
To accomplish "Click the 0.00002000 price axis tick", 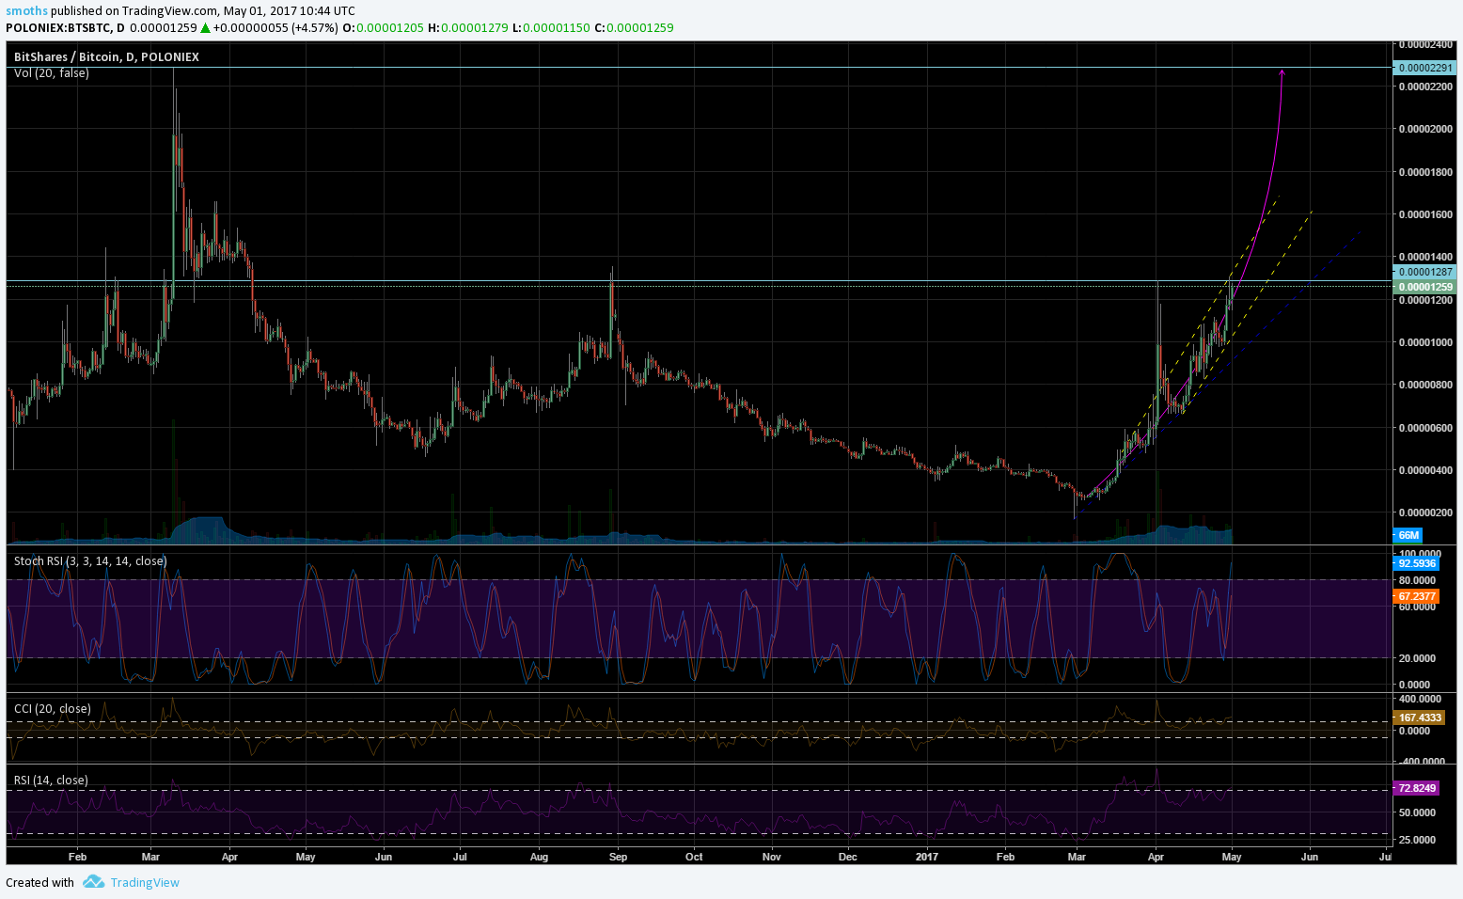I will tap(1425, 129).
